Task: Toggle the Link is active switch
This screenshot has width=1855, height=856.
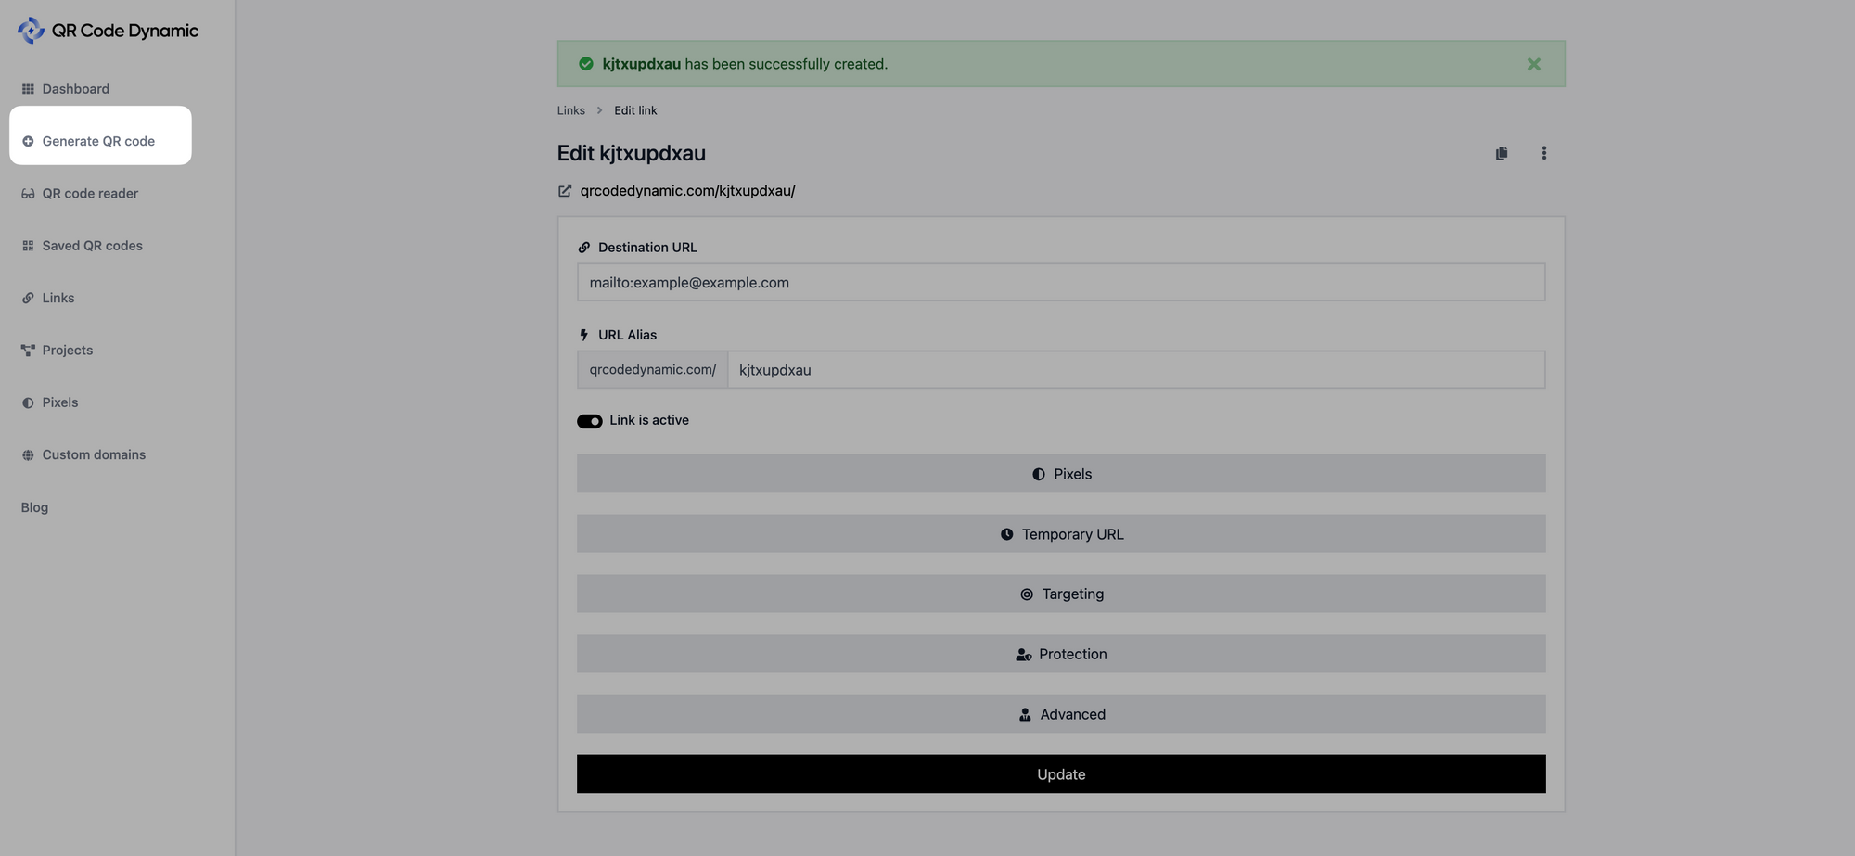Action: point(590,421)
